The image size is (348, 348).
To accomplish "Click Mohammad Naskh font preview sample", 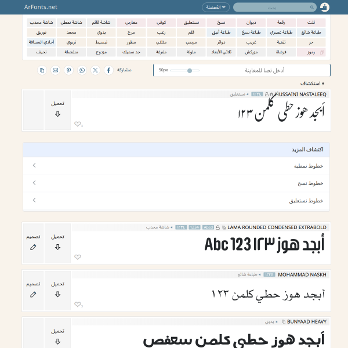I will pos(268,294).
